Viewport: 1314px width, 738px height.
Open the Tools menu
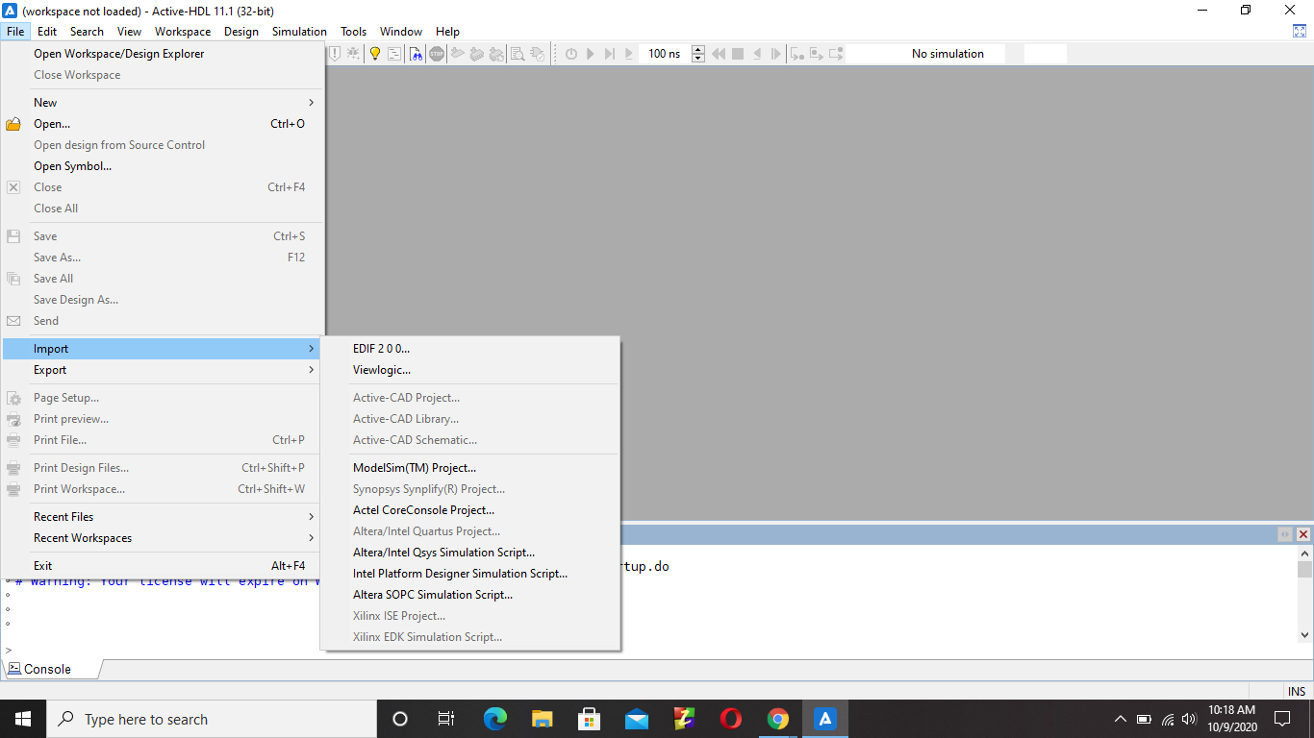pyautogui.click(x=353, y=32)
